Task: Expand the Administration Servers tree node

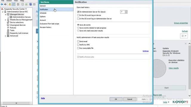Action: click(x=8, y=17)
